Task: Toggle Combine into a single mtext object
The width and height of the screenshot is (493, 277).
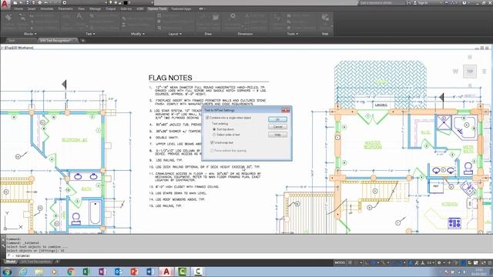Action: [229, 118]
